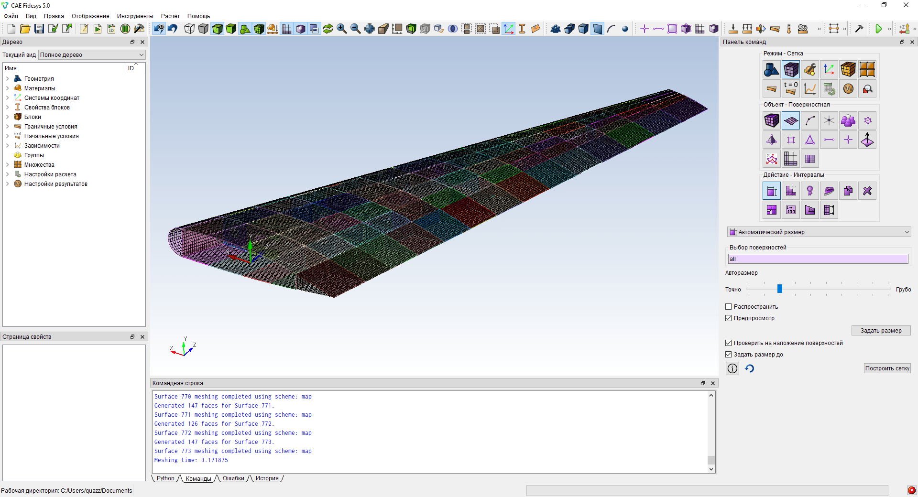Screen dimensions: 918x497
Task: Expand the Геометрия tree node
Action: pos(8,79)
